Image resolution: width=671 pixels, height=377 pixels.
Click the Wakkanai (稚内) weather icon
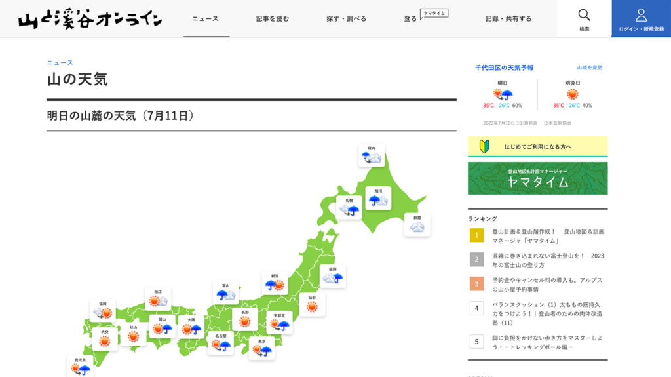[x=372, y=156]
